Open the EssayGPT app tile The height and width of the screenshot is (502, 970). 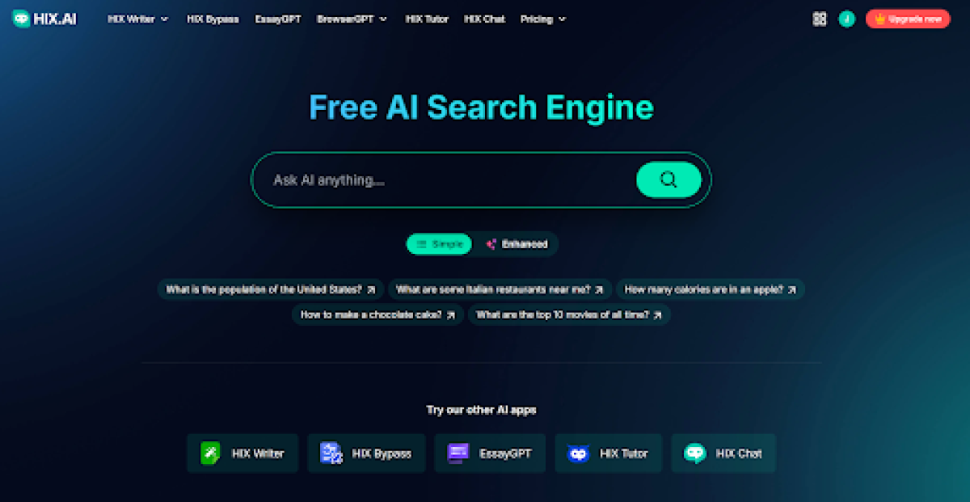490,453
